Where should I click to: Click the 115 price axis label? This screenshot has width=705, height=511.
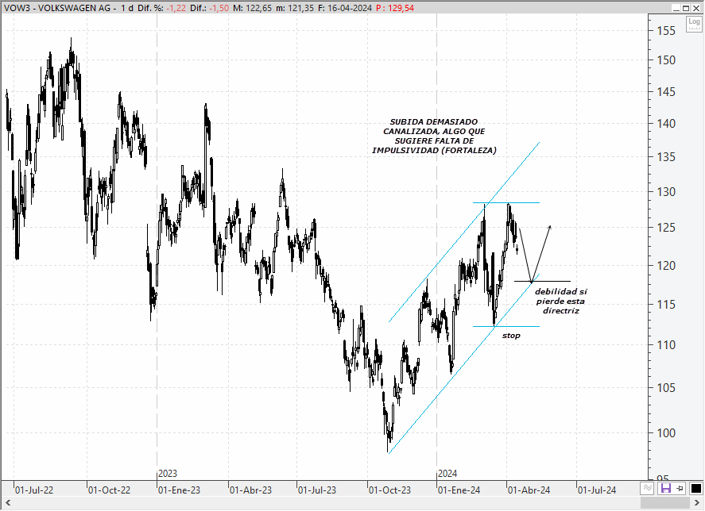(666, 305)
